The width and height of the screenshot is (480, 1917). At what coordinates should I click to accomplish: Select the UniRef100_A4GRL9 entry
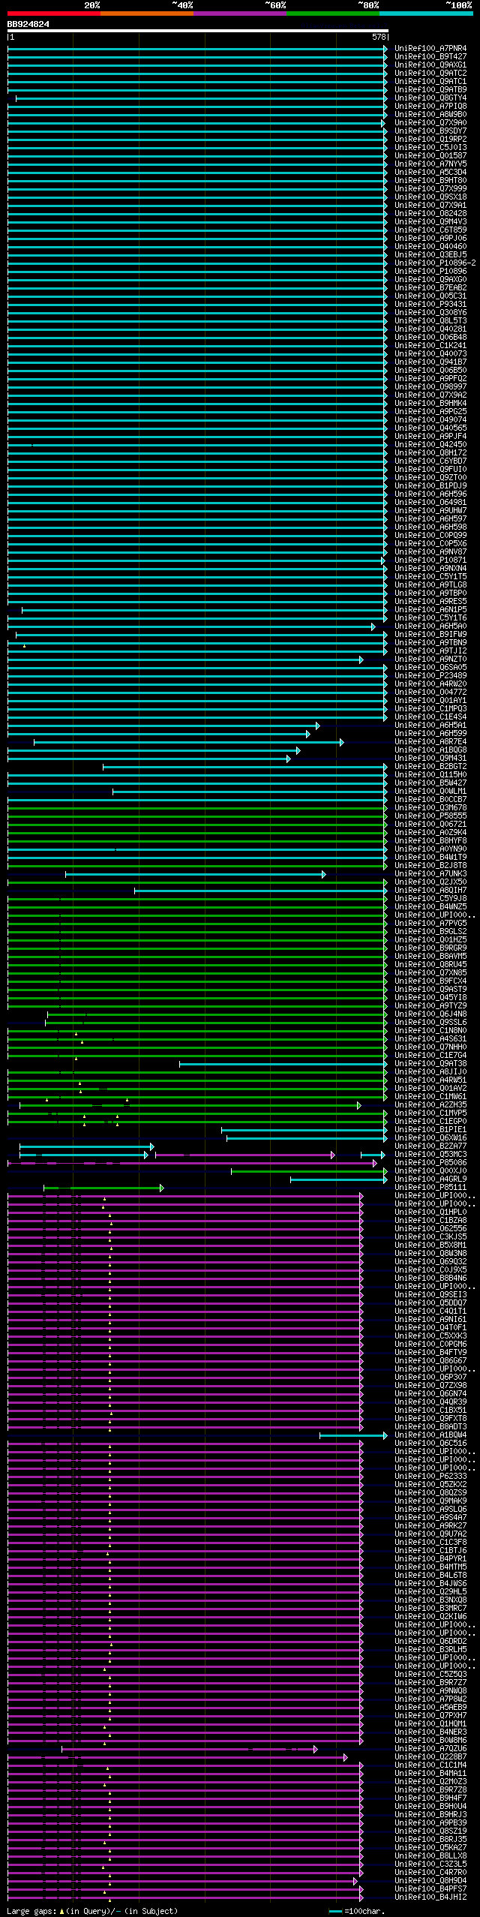(x=430, y=1179)
